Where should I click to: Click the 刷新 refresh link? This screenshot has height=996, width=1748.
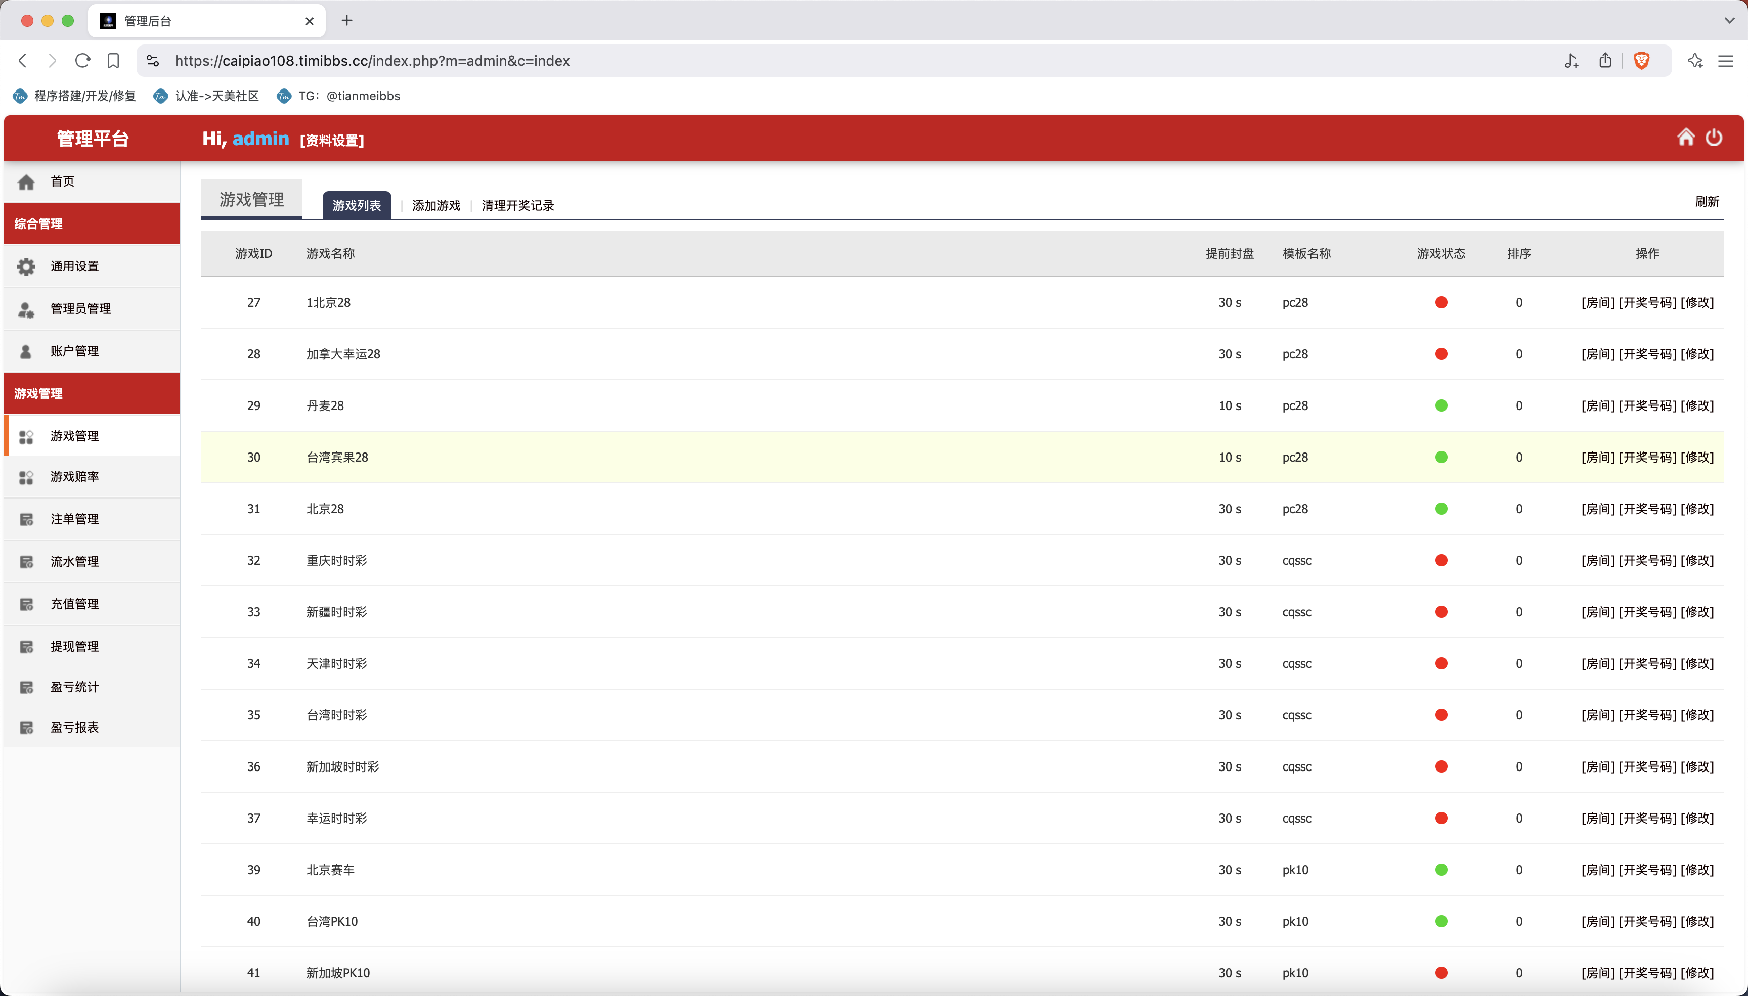tap(1707, 201)
